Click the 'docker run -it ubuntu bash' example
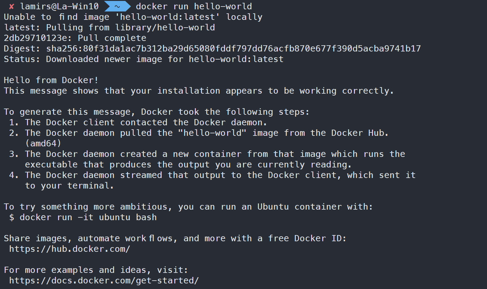The height and width of the screenshot is (289, 487). pos(88,217)
